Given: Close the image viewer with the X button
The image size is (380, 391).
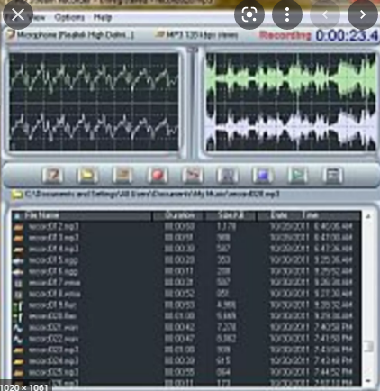Looking at the screenshot, I should [18, 14].
